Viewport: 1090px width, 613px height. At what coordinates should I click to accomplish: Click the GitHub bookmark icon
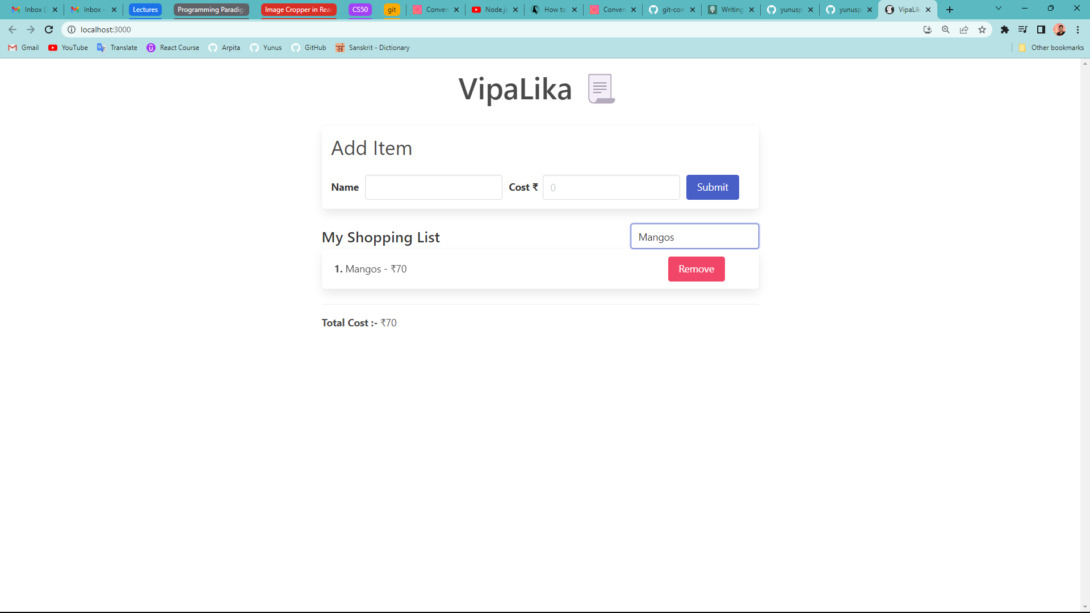click(295, 48)
